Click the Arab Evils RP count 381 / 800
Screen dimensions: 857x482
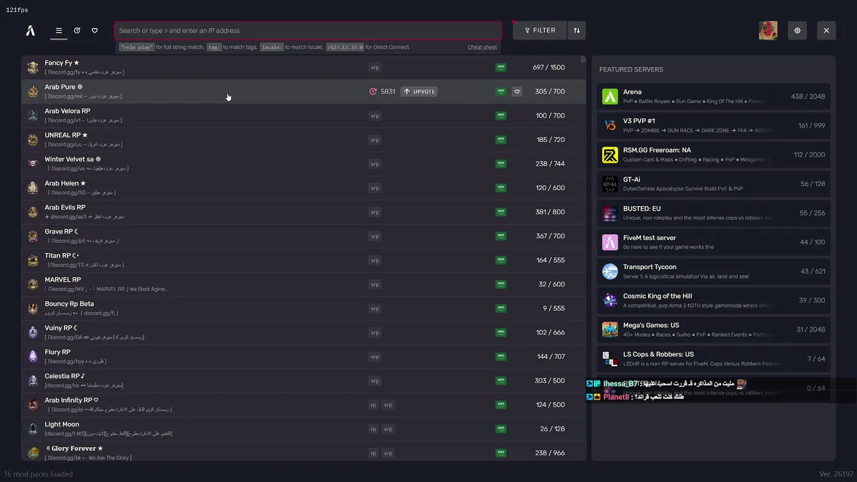(x=550, y=212)
